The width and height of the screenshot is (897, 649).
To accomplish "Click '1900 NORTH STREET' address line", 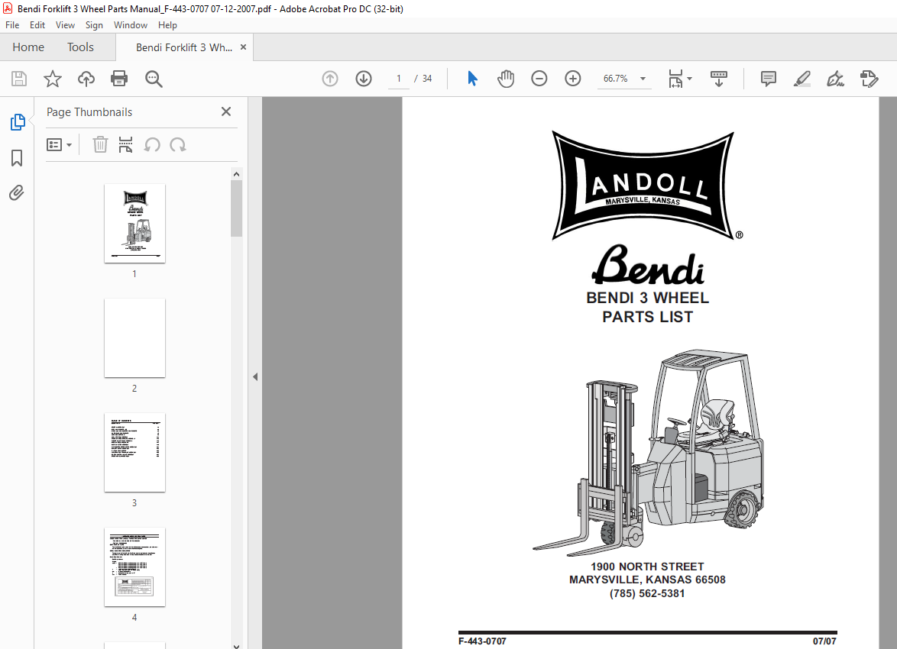I will 647,567.
